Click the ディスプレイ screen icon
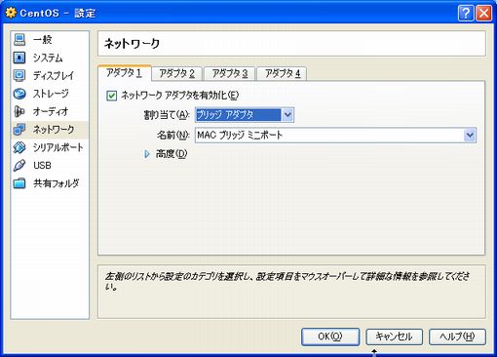The height and width of the screenshot is (357, 497). tap(19, 75)
